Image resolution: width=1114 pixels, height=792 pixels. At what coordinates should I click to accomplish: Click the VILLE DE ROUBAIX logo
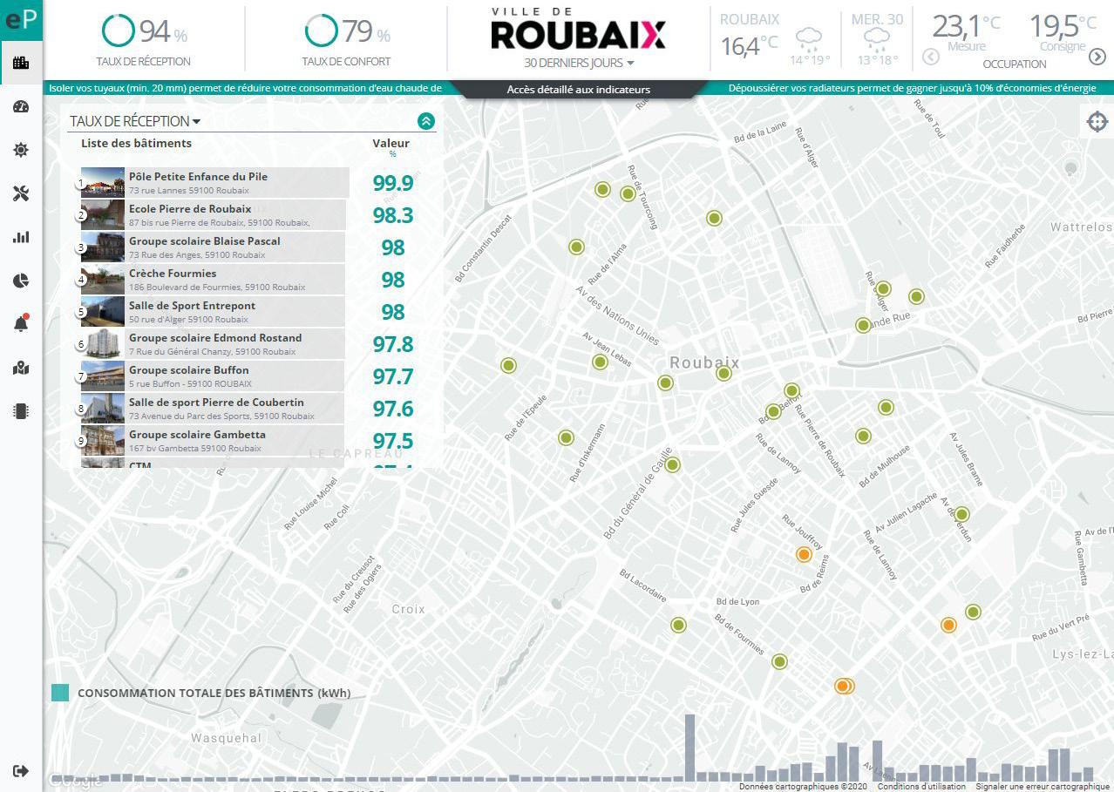coord(579,28)
